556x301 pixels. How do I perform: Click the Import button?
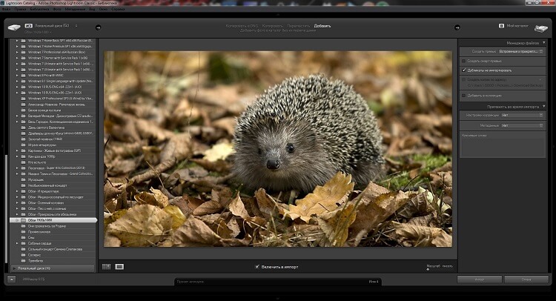pyautogui.click(x=479, y=279)
